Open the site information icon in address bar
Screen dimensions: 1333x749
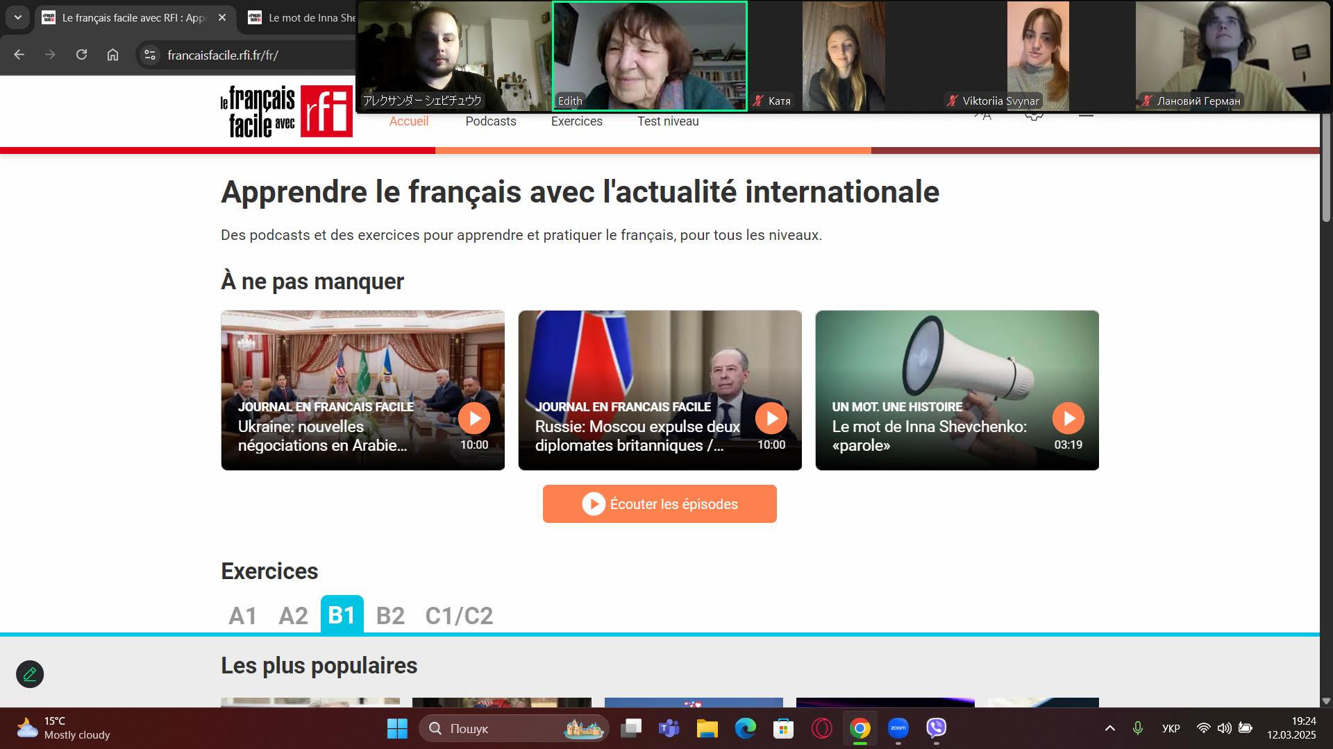[149, 55]
